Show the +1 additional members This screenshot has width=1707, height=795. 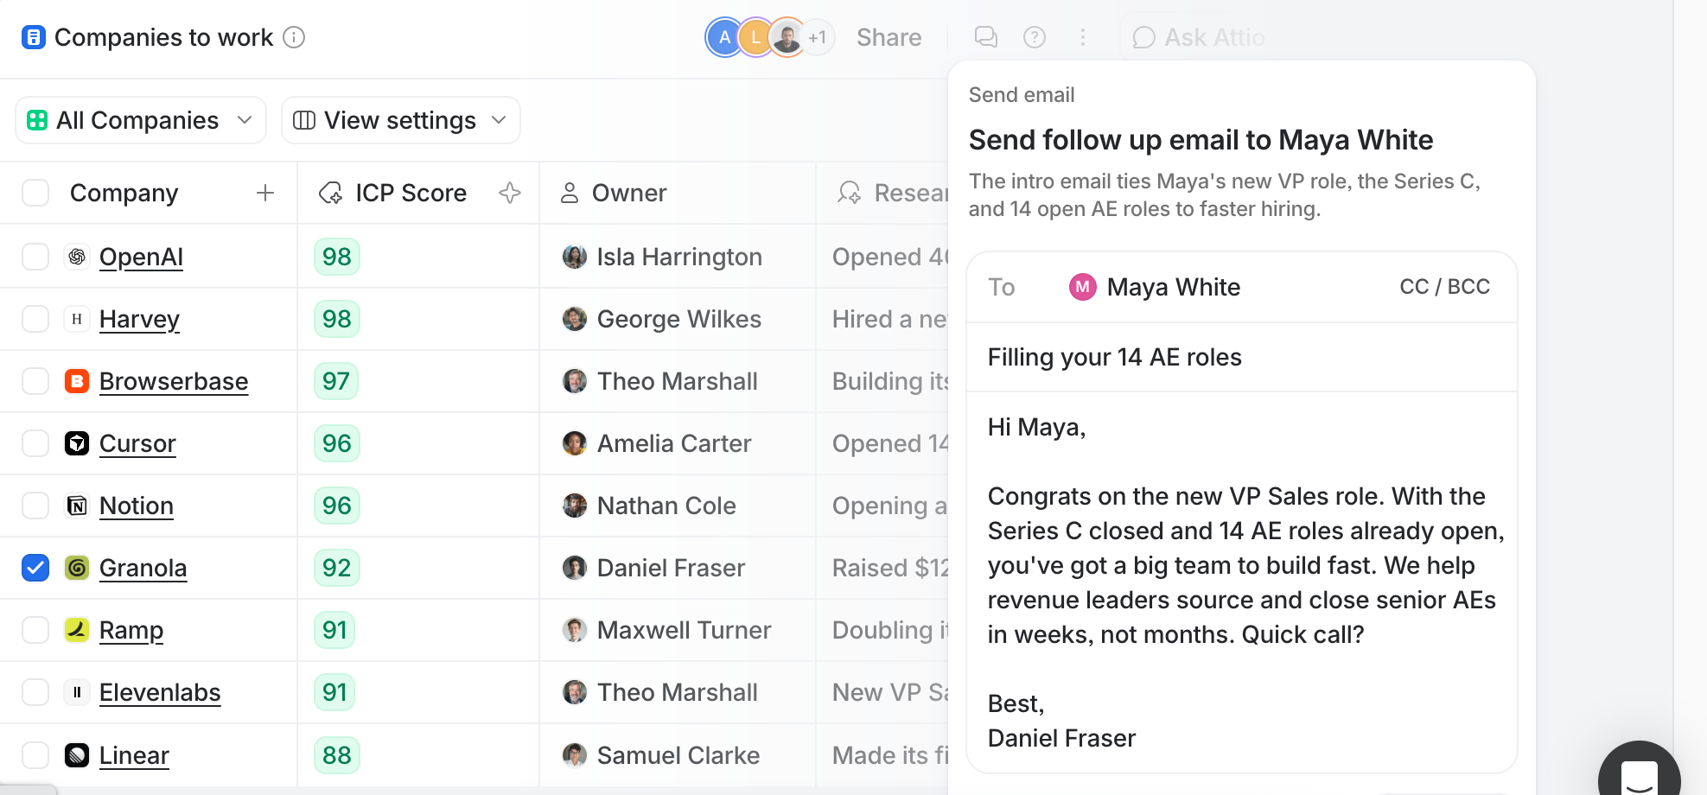click(818, 37)
